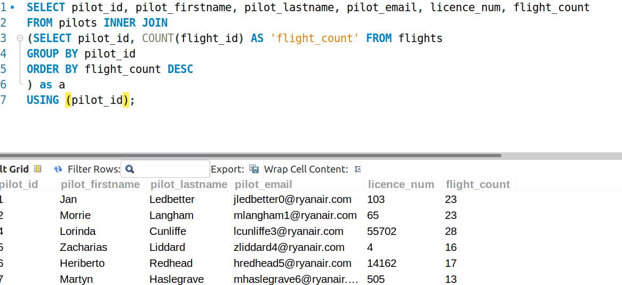Place cursor on ORDER BY in line 5
This screenshot has height=285, width=622.
click(52, 69)
